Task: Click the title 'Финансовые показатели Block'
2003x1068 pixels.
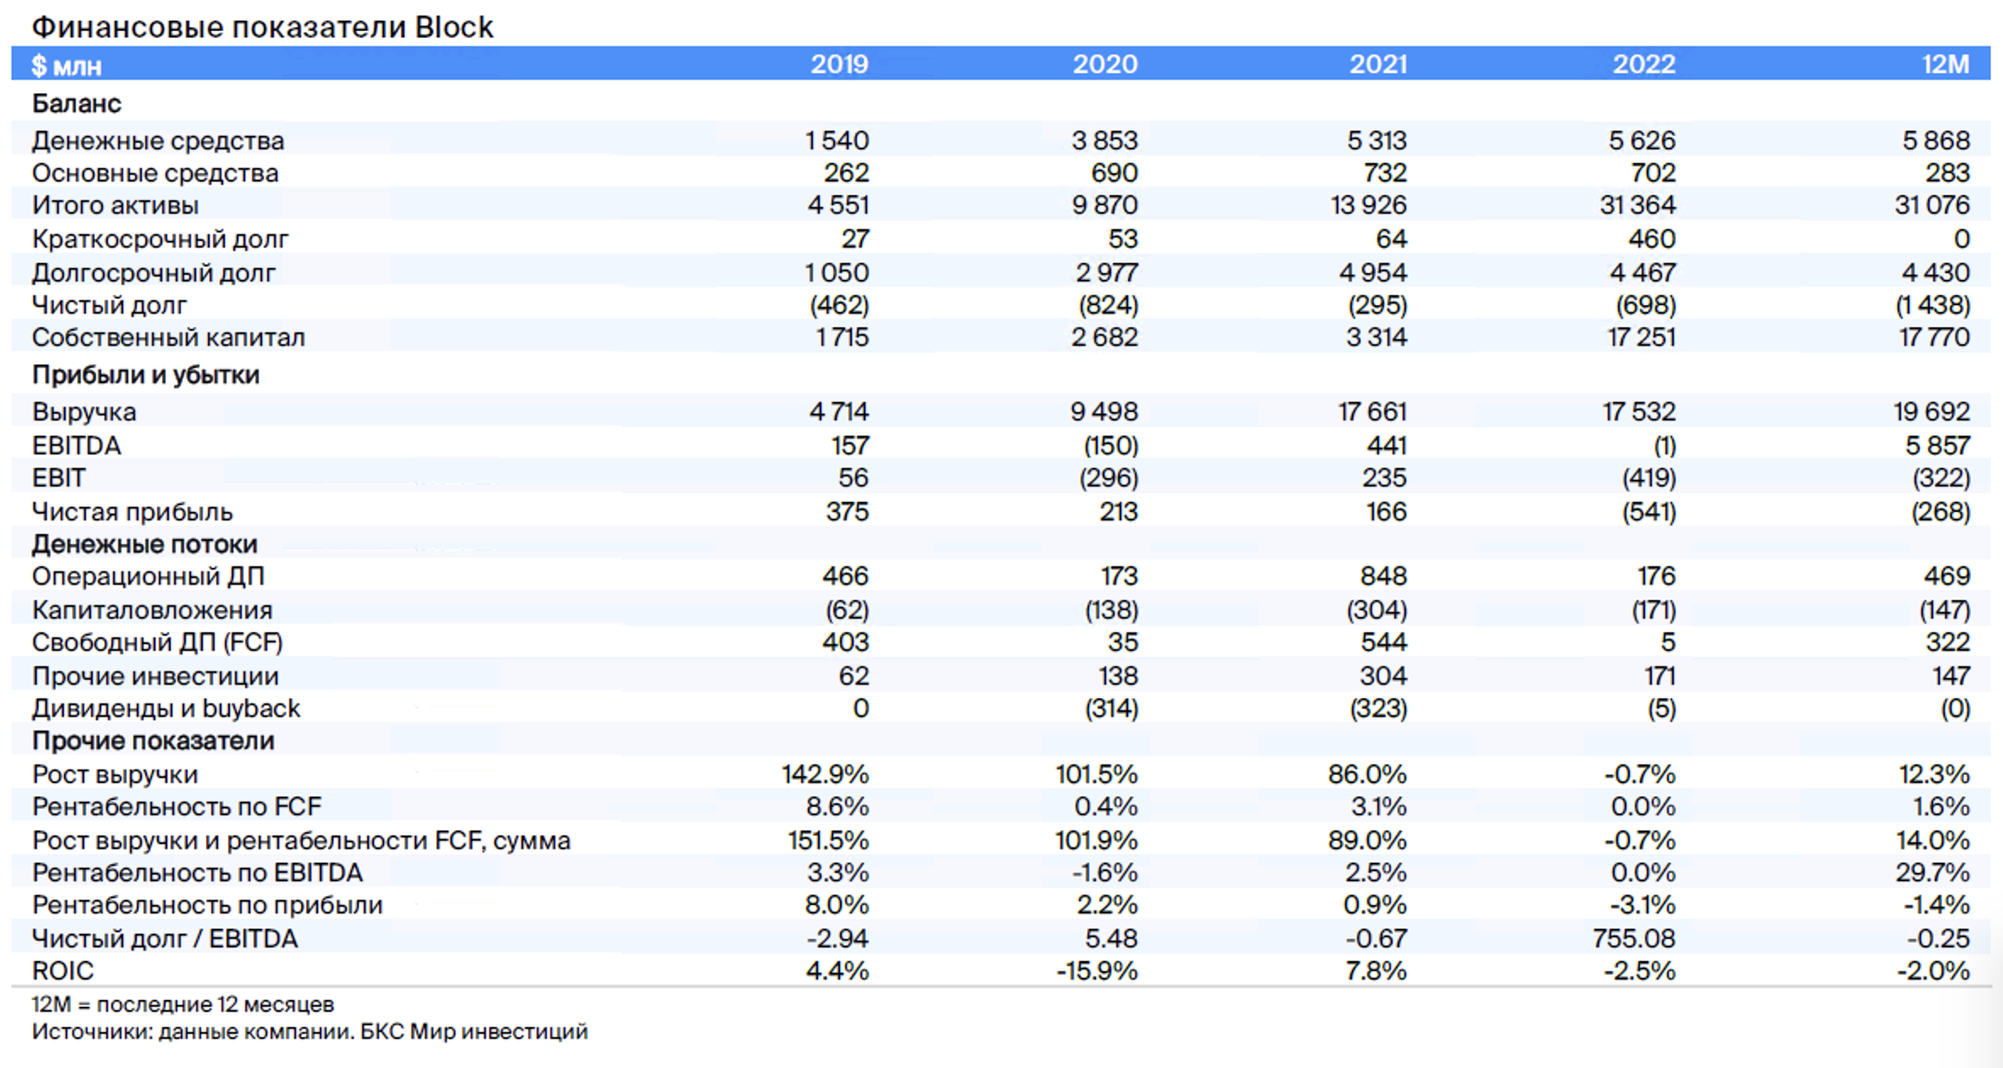Action: (x=263, y=27)
